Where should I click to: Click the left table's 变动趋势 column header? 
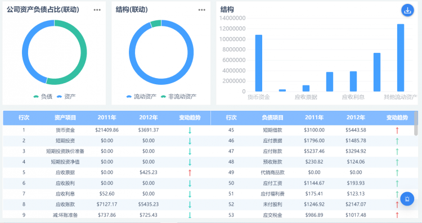pyautogui.click(x=190, y=118)
